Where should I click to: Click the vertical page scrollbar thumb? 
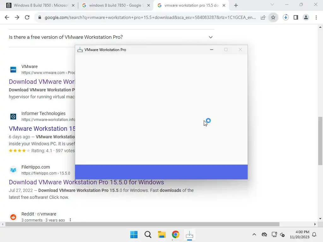click(x=320, y=141)
